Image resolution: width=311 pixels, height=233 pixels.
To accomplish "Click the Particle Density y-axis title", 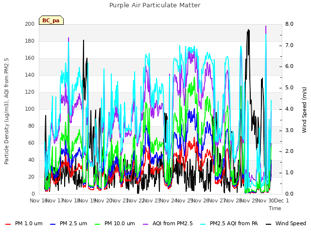I will tap(6, 111).
